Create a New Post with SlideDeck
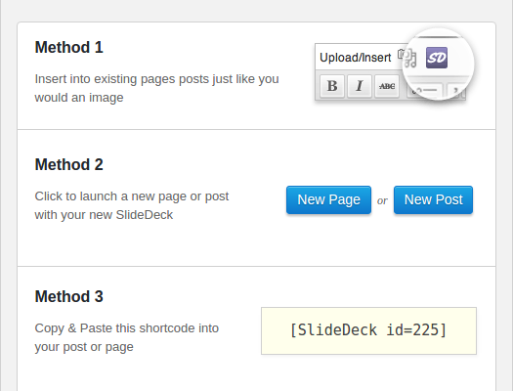Image resolution: width=513 pixels, height=391 pixels. pos(433,199)
